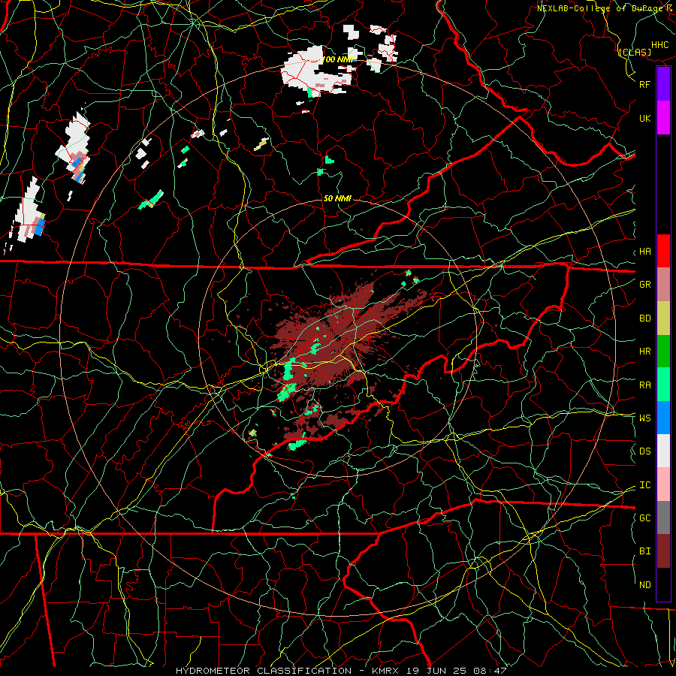The width and height of the screenshot is (676, 676).
Task: Click the DS white legend swatch
Action: pyautogui.click(x=663, y=451)
